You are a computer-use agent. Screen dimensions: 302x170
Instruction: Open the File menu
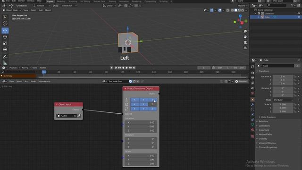click(x=8, y=1)
